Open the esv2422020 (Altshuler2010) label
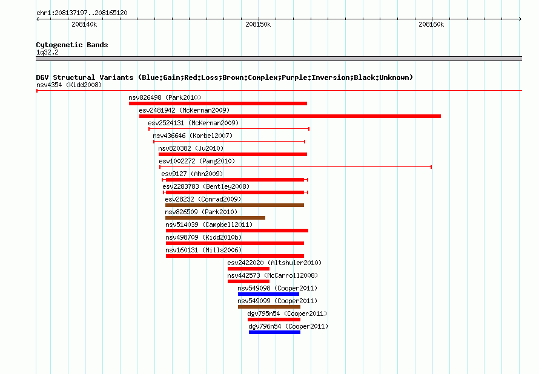 click(x=274, y=263)
